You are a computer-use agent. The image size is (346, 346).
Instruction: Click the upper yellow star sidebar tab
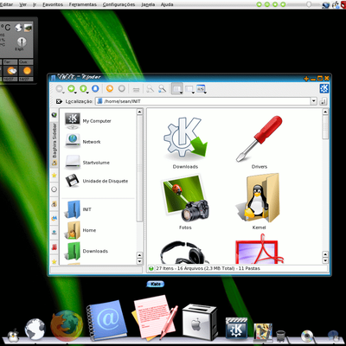click(54, 175)
